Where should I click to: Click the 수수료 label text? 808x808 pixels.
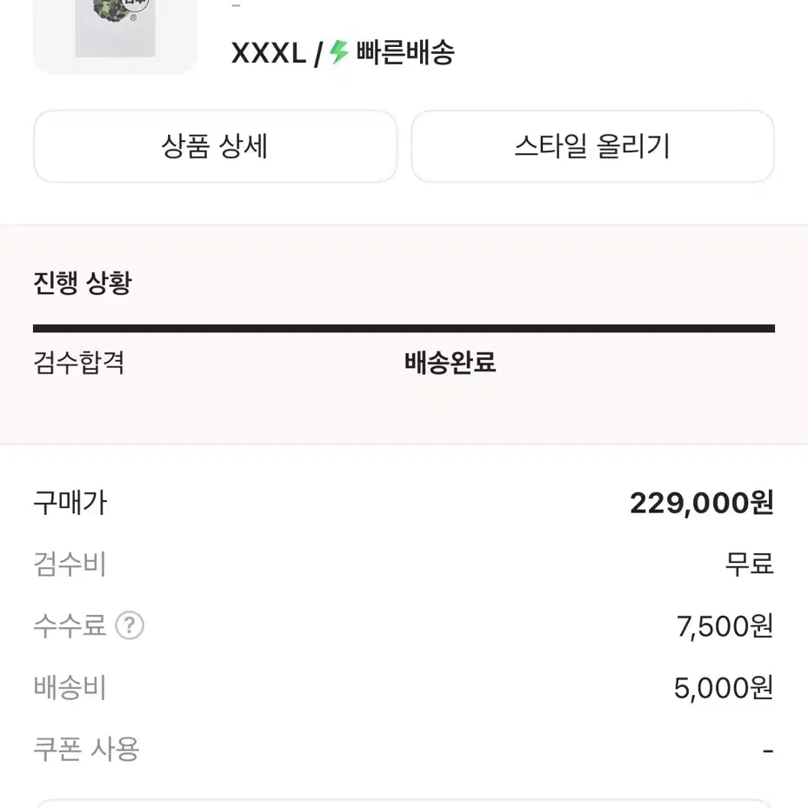[x=70, y=625]
